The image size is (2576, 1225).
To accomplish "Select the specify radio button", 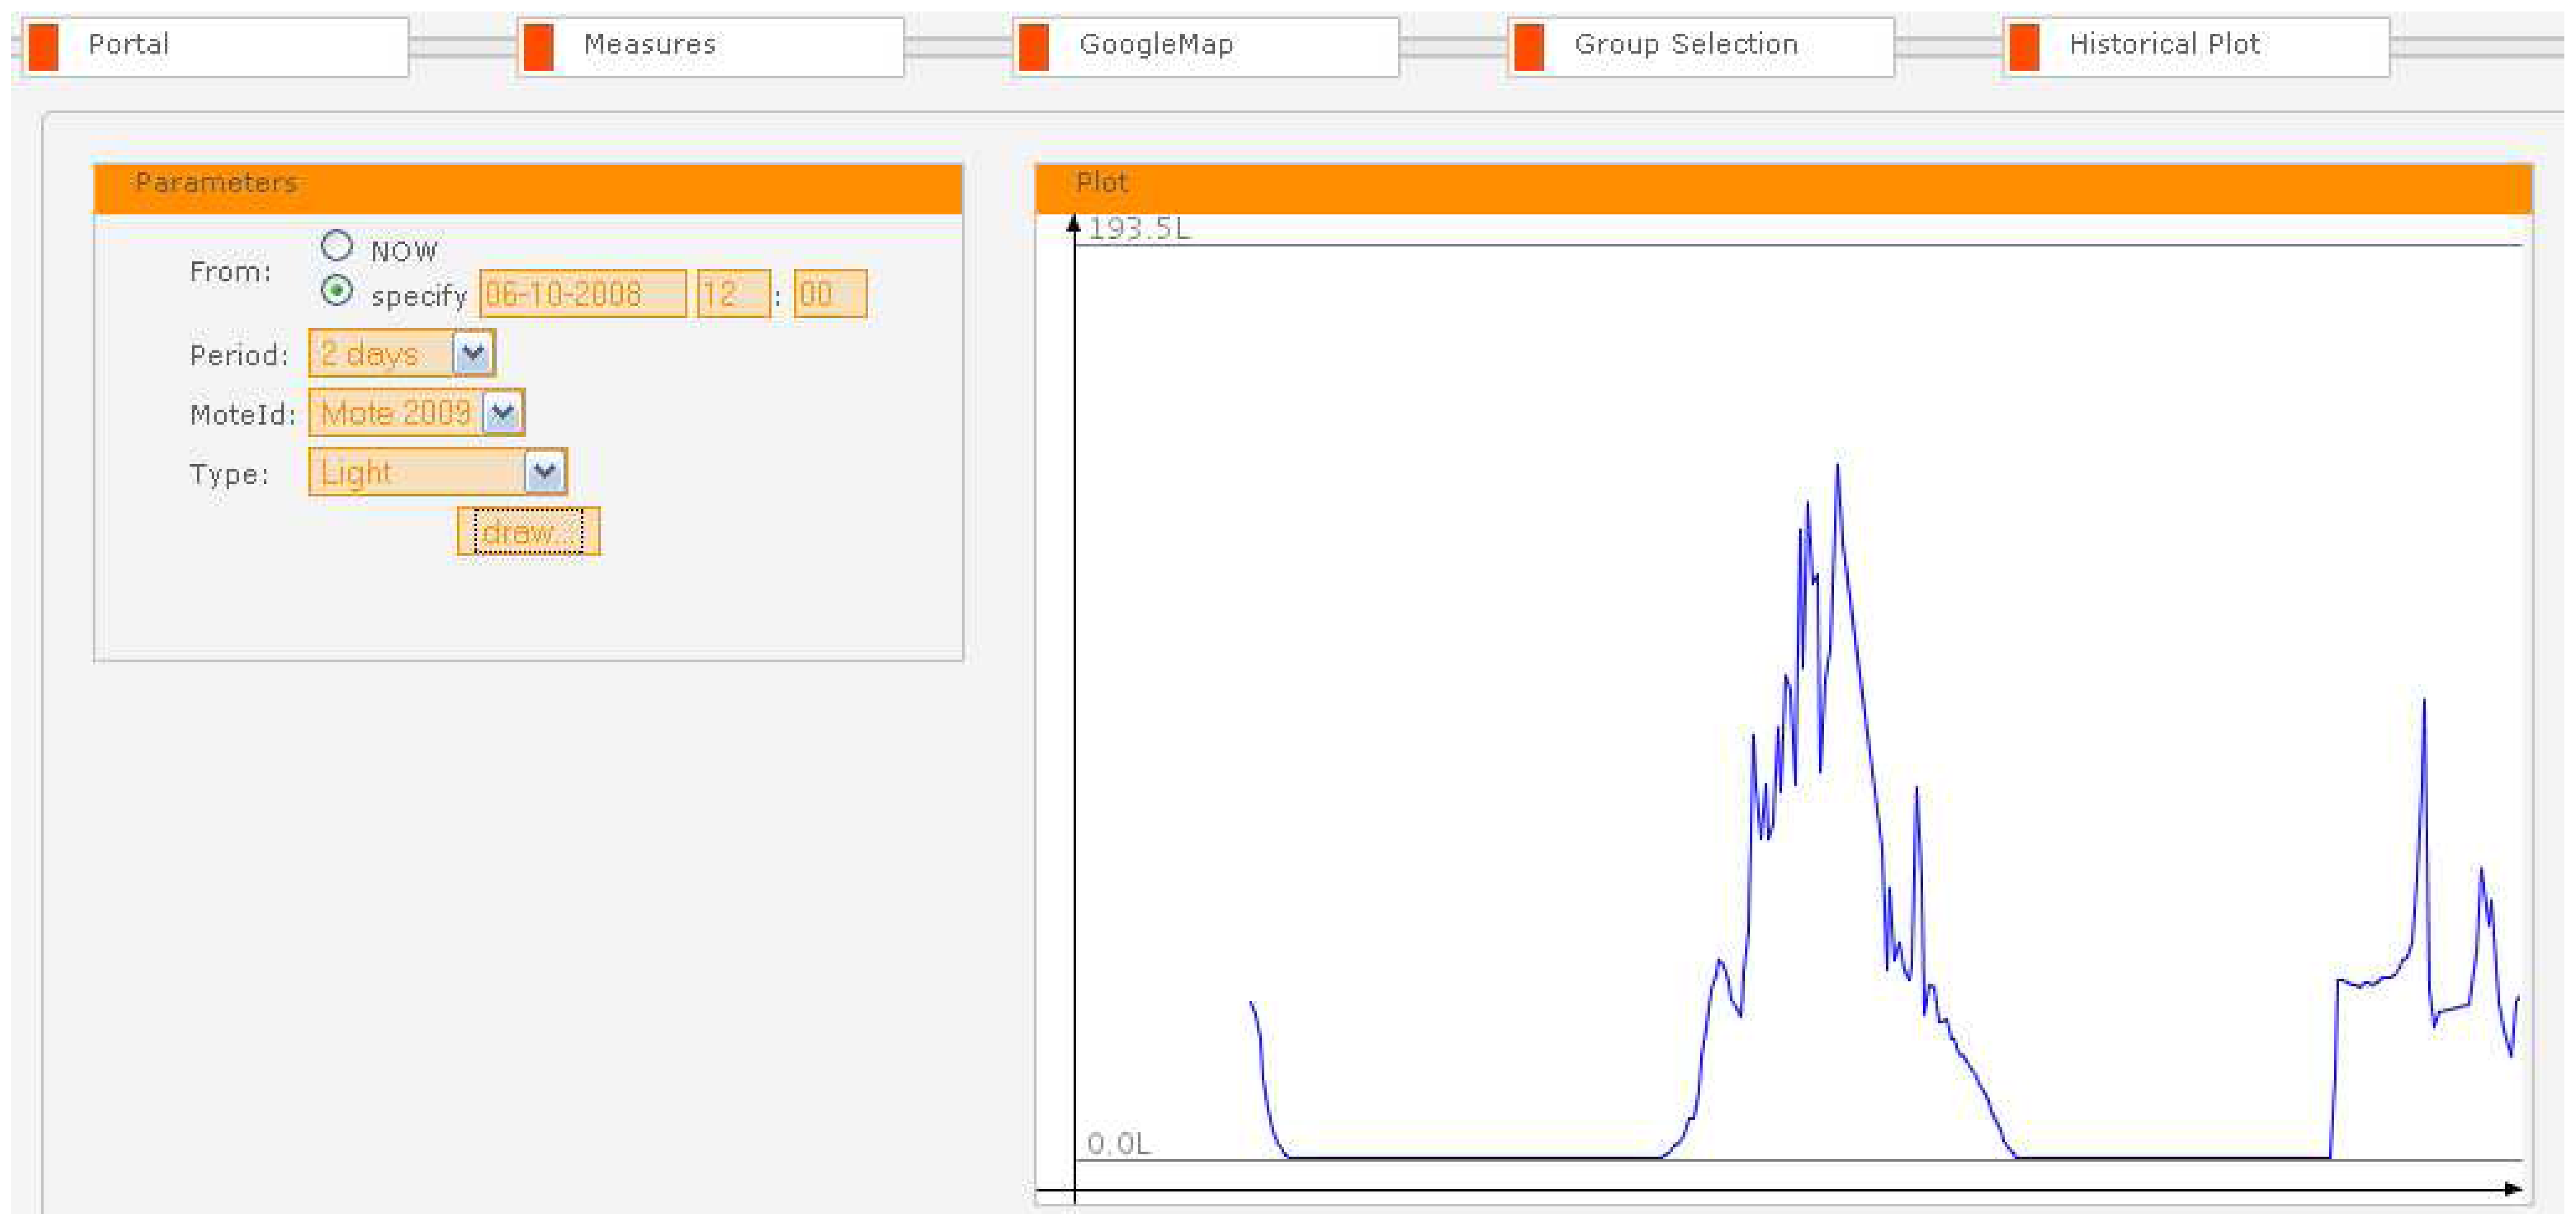I will [337, 291].
